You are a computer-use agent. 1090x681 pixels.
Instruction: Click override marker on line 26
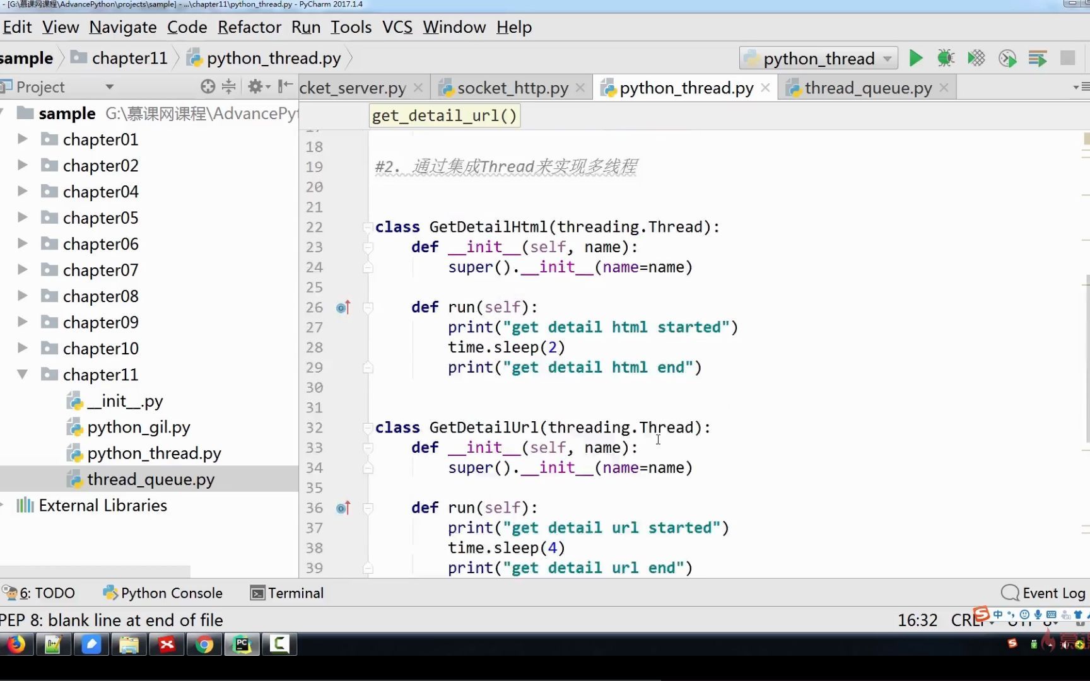[343, 308]
